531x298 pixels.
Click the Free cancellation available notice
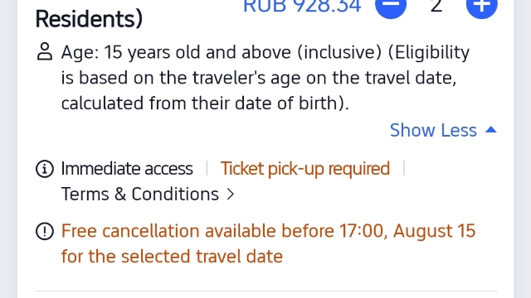(268, 243)
